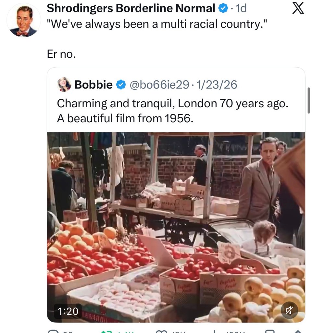Bookmark the post using the bookmark icon
The width and height of the screenshot is (312, 333).
tap(269, 331)
